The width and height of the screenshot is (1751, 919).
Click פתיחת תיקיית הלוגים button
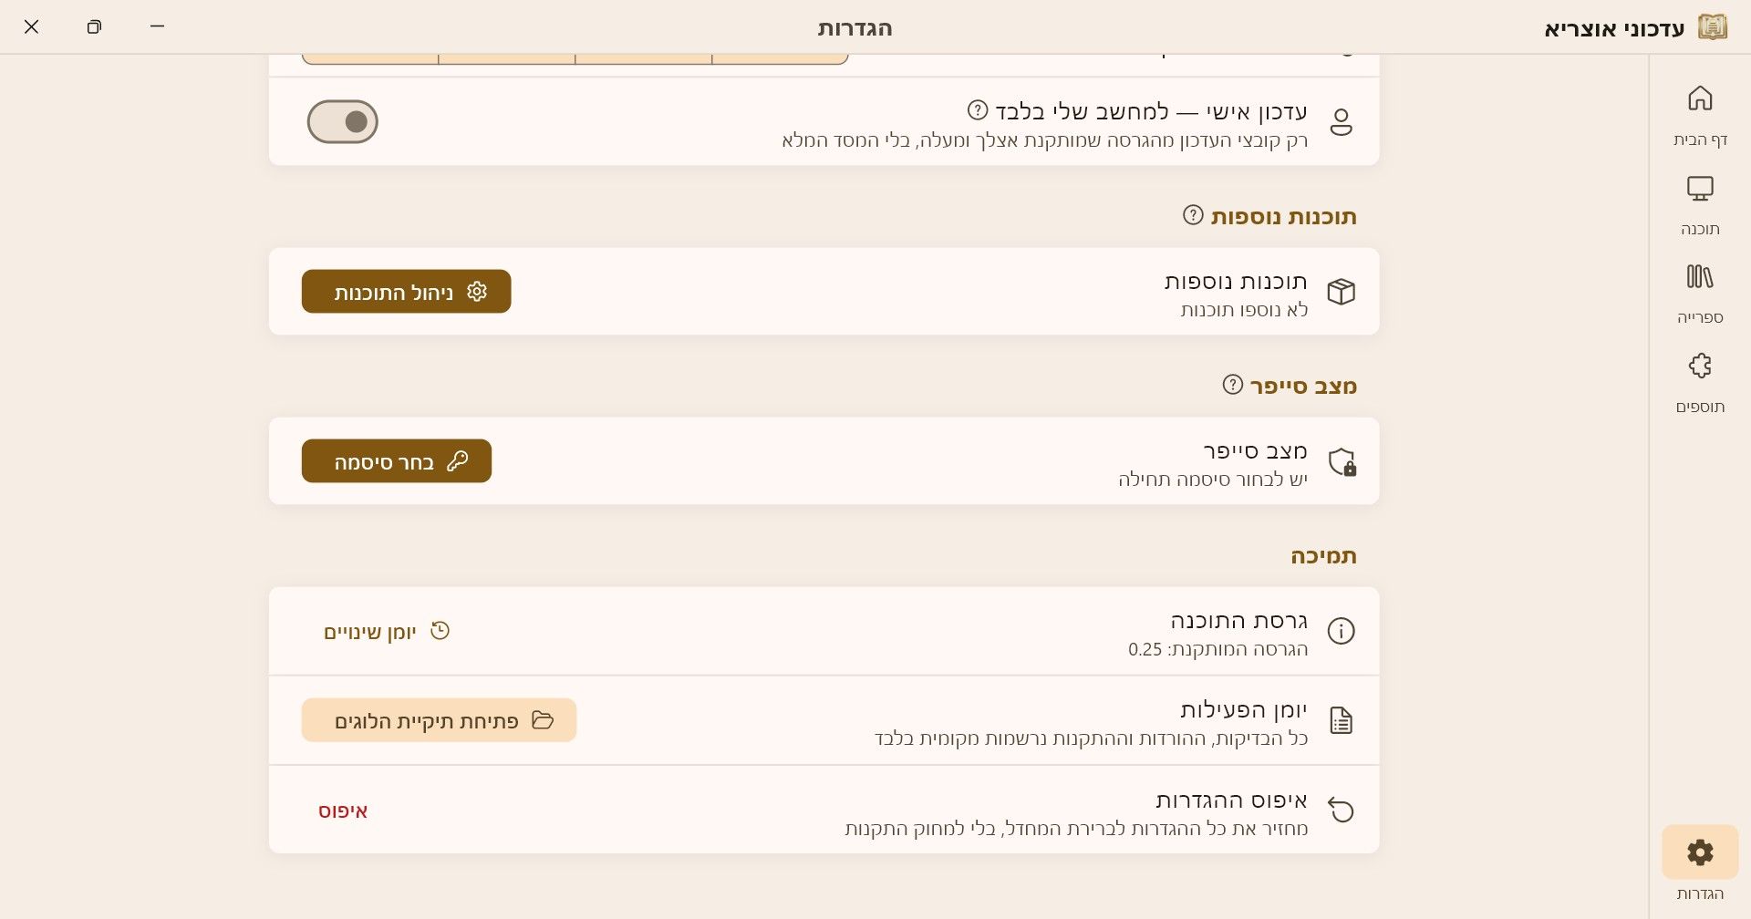coord(439,720)
